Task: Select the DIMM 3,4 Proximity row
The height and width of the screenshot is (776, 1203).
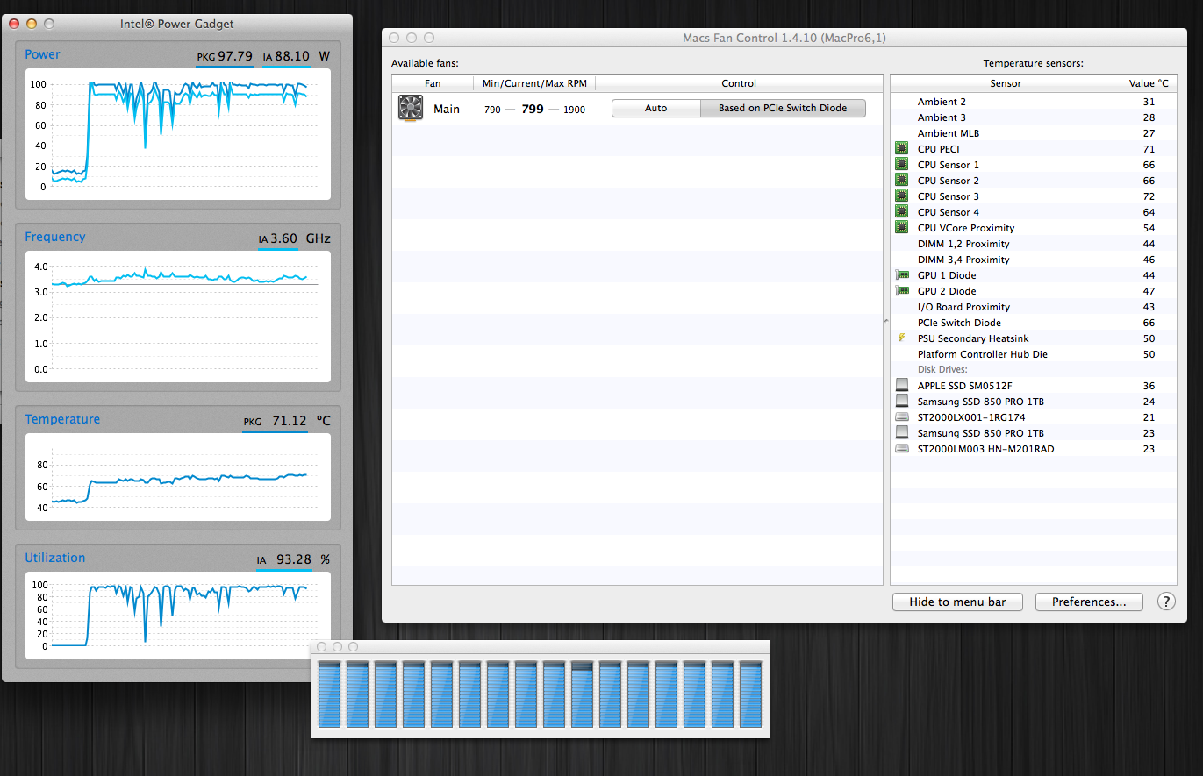Action: (x=1034, y=260)
